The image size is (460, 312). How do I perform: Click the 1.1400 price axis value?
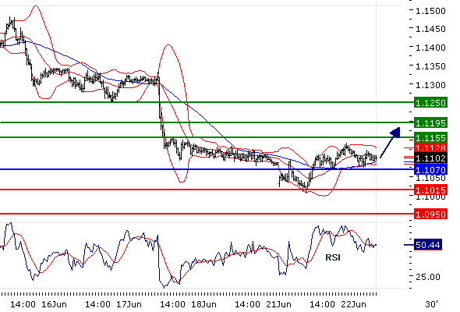430,48
